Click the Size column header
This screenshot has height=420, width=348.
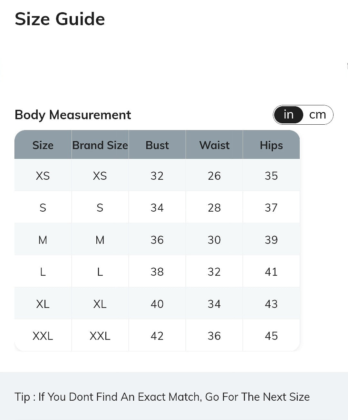[x=43, y=145]
